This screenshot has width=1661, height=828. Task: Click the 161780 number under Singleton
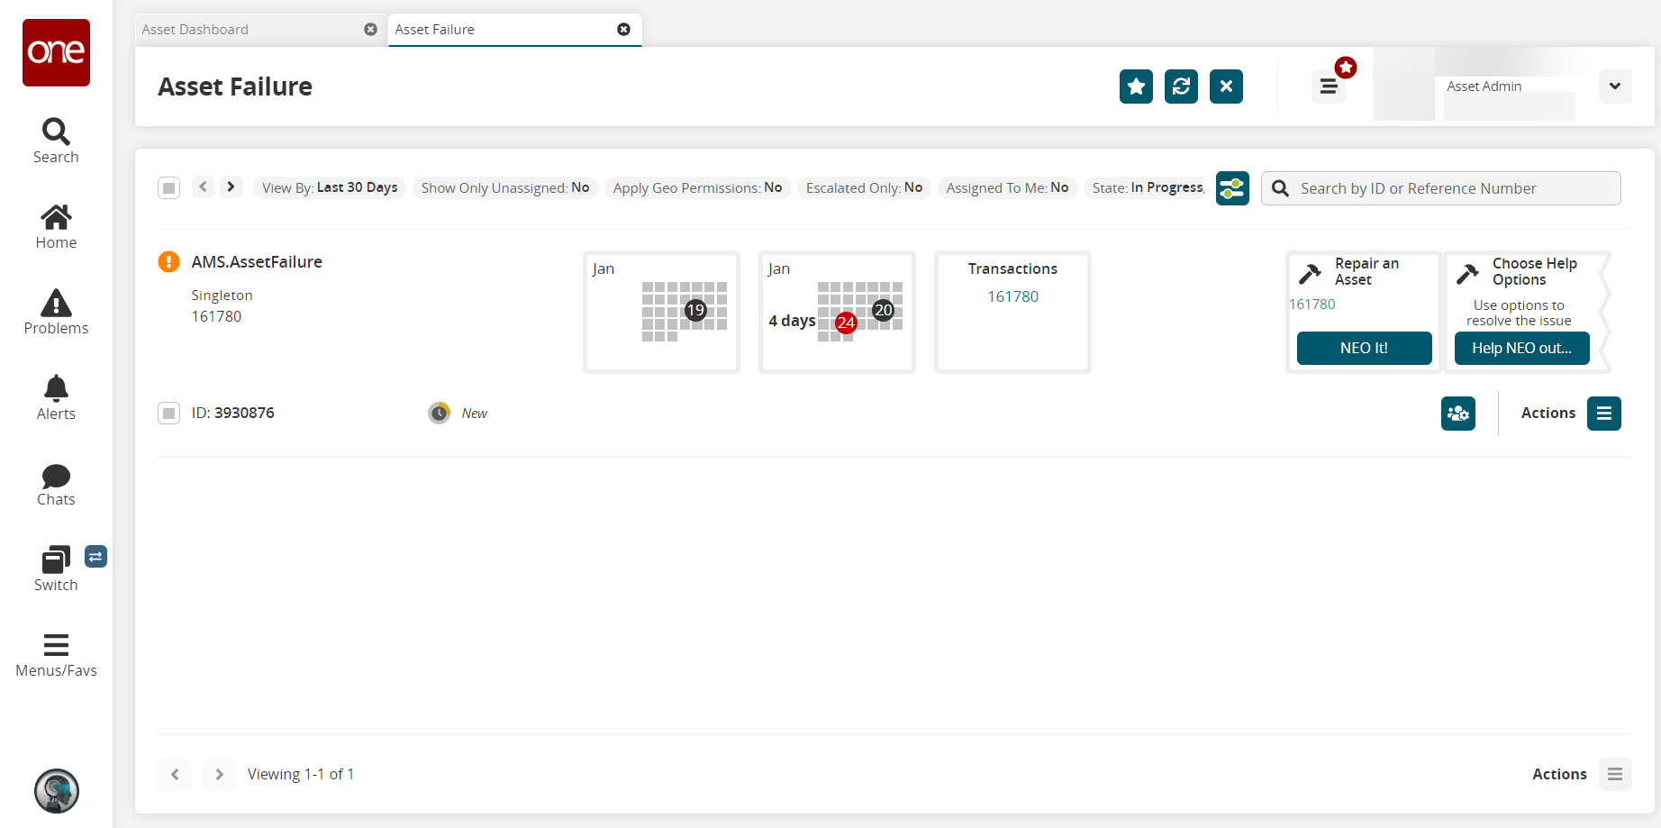point(216,316)
